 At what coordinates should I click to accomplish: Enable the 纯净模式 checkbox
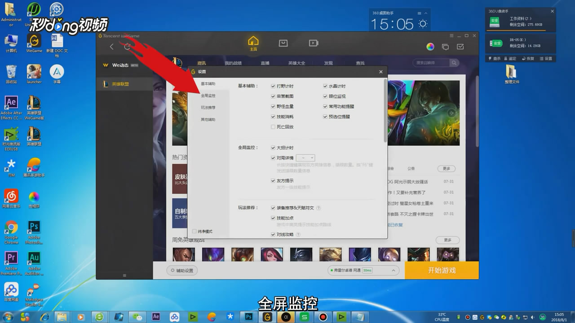(194, 231)
